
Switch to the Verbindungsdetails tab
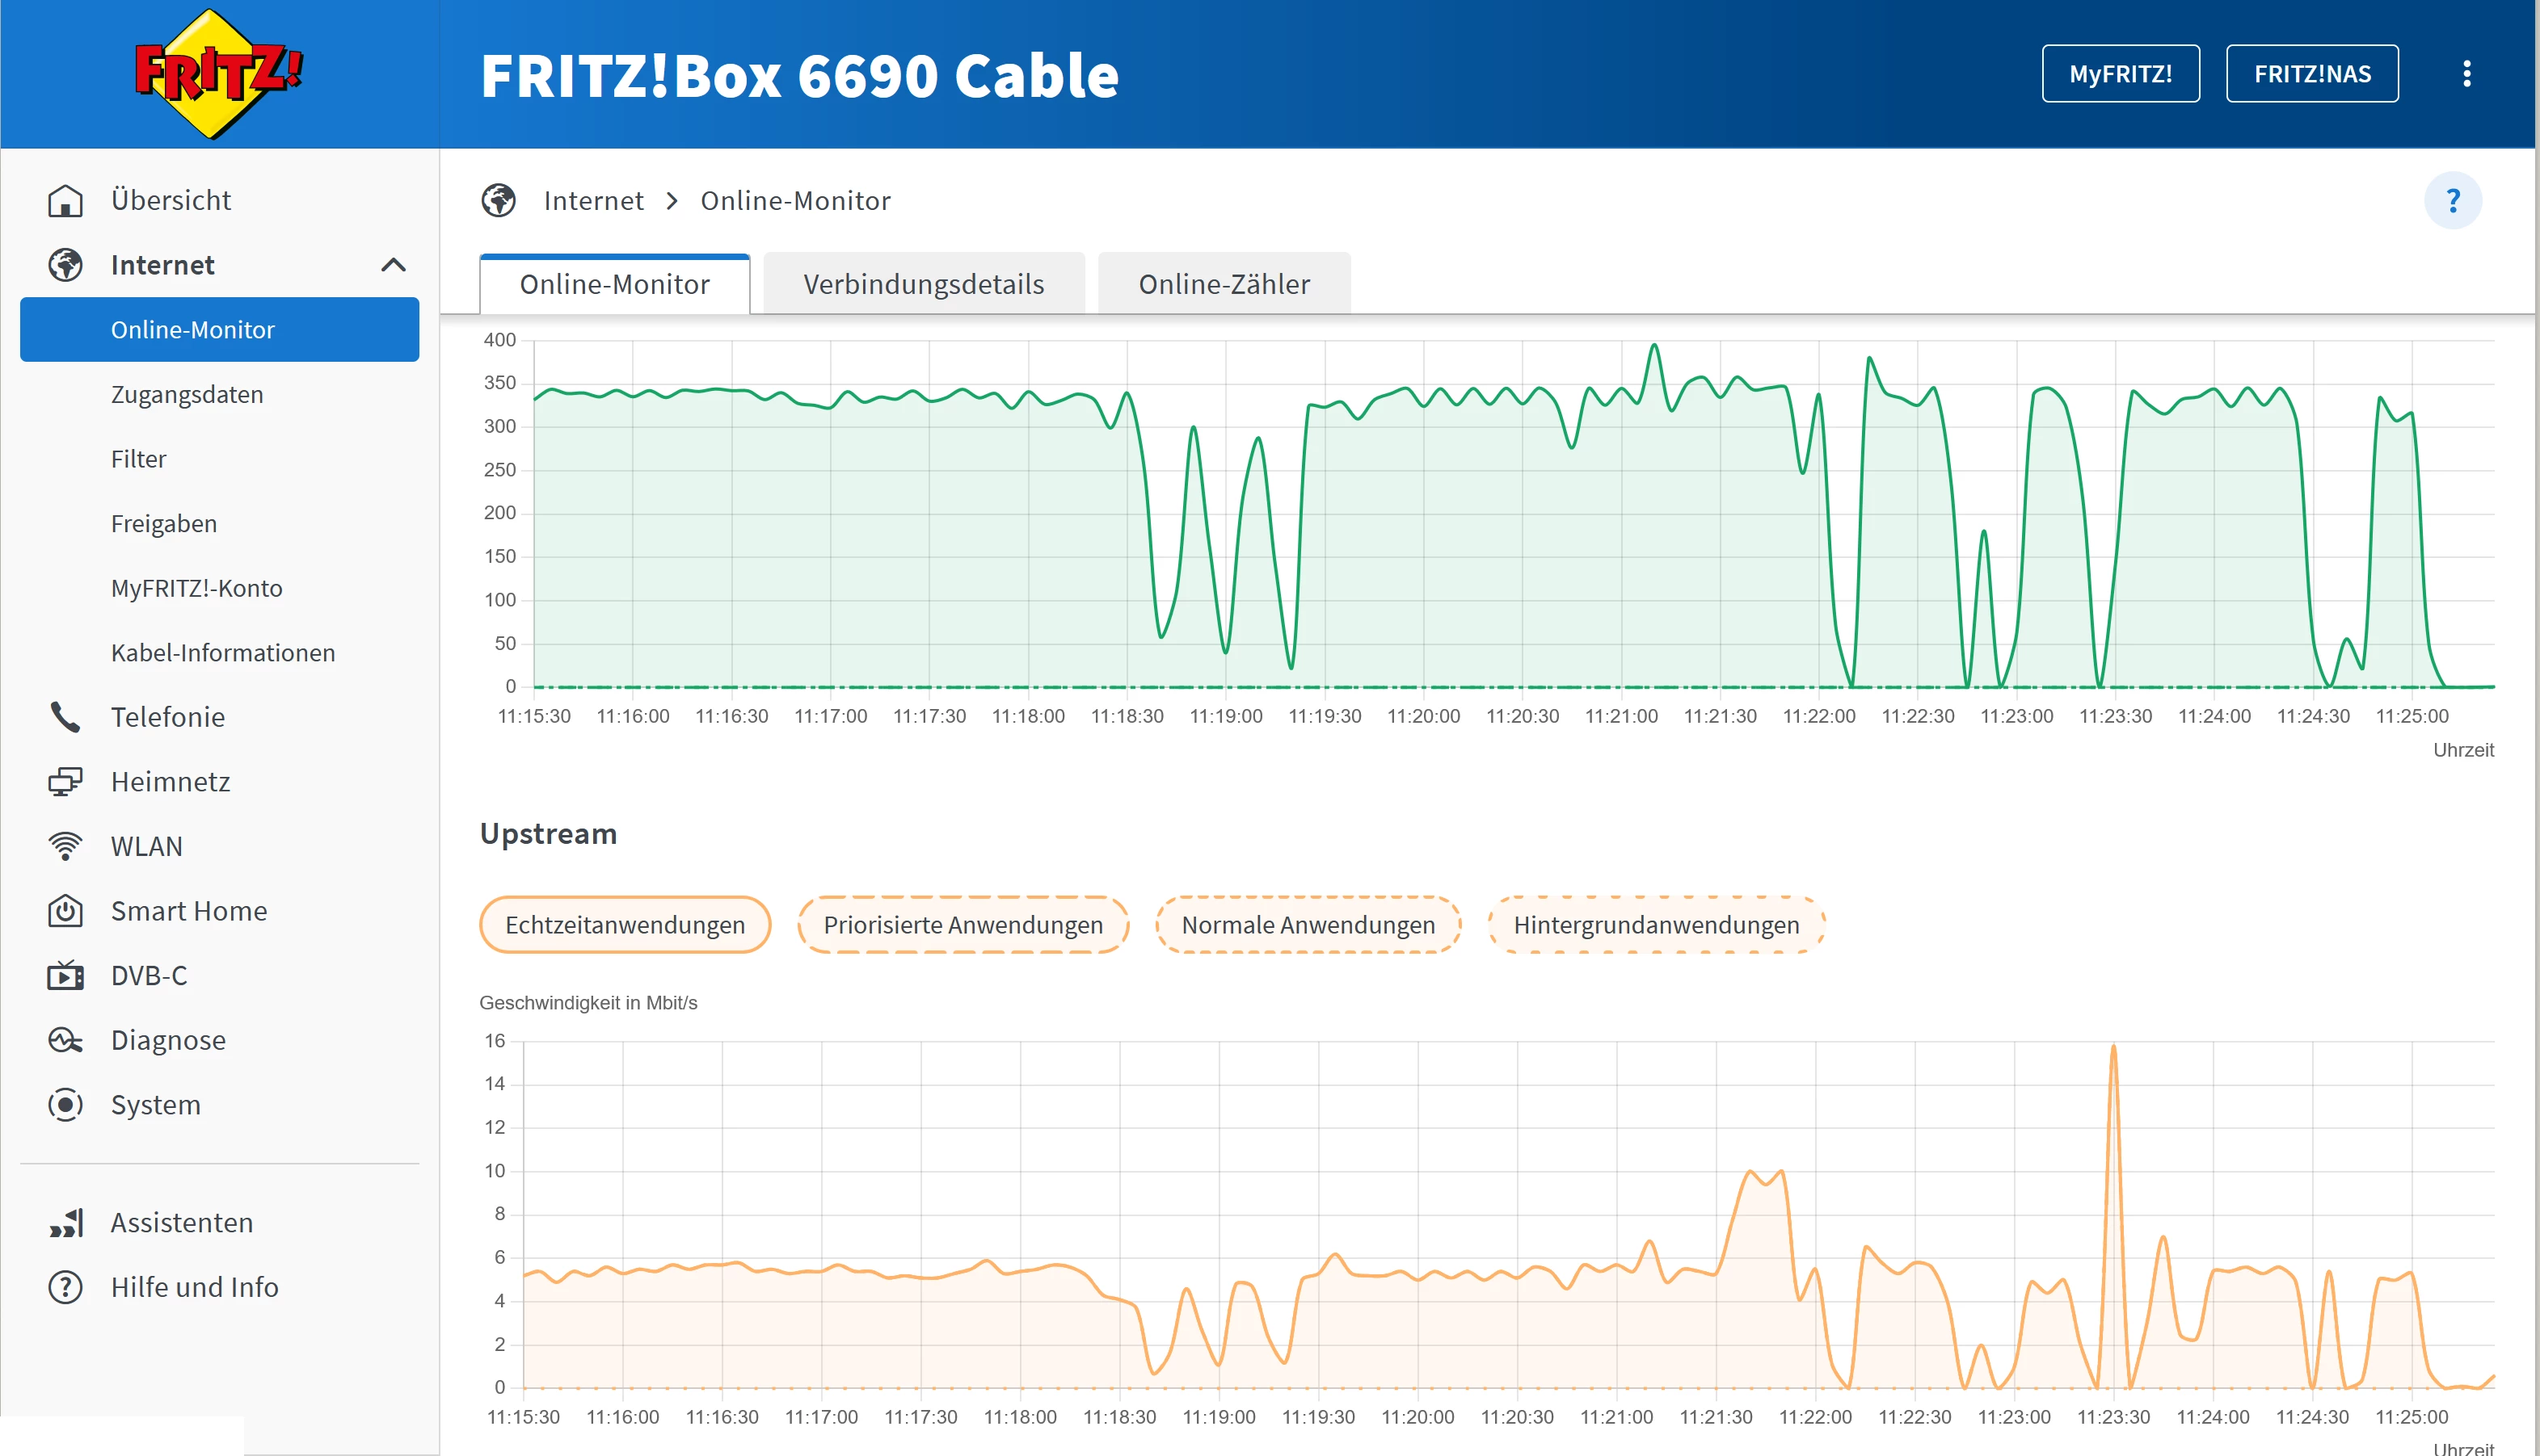coord(923,285)
